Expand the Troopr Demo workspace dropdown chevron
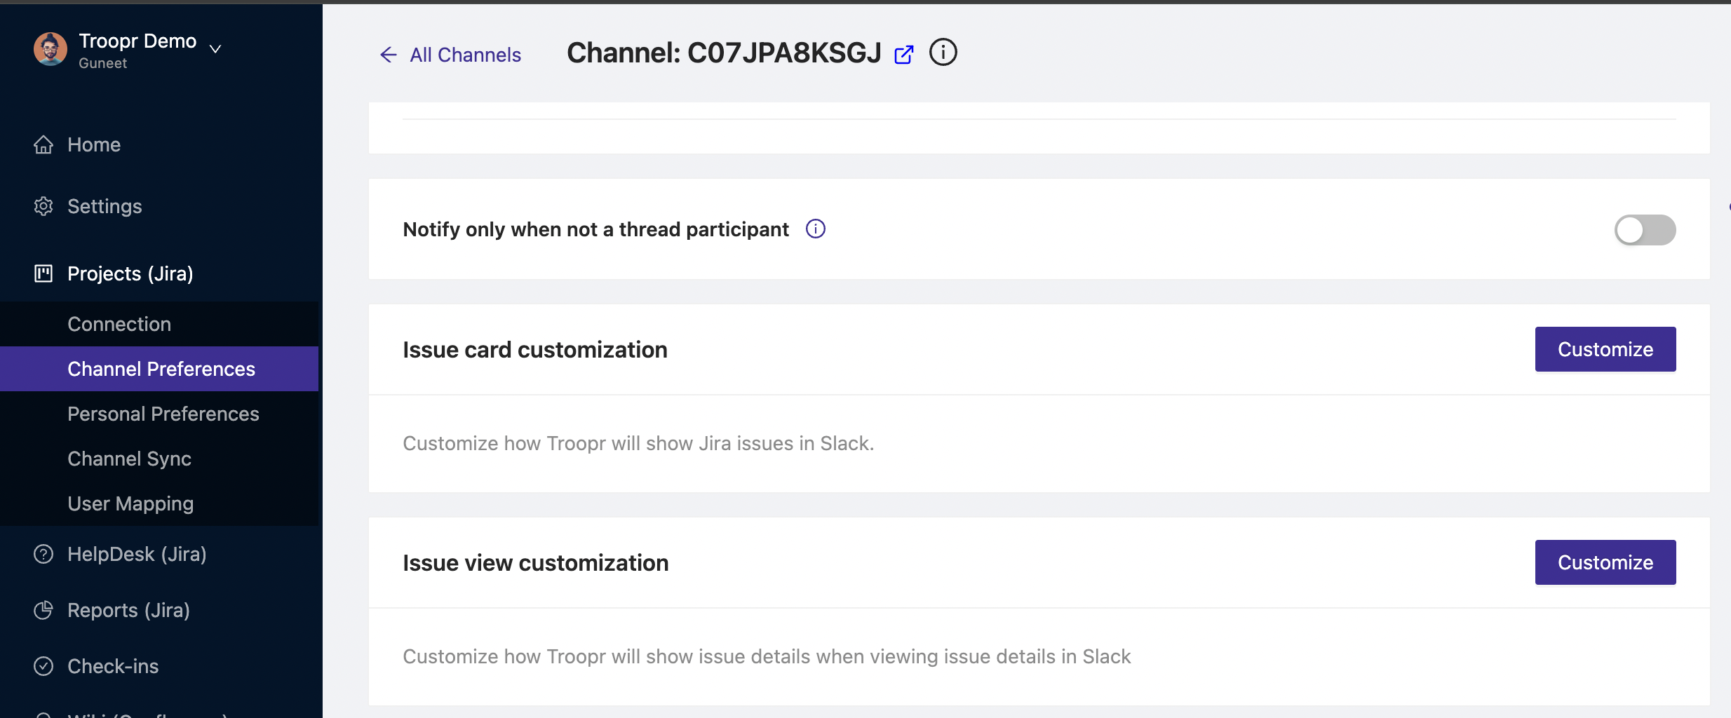 215,48
